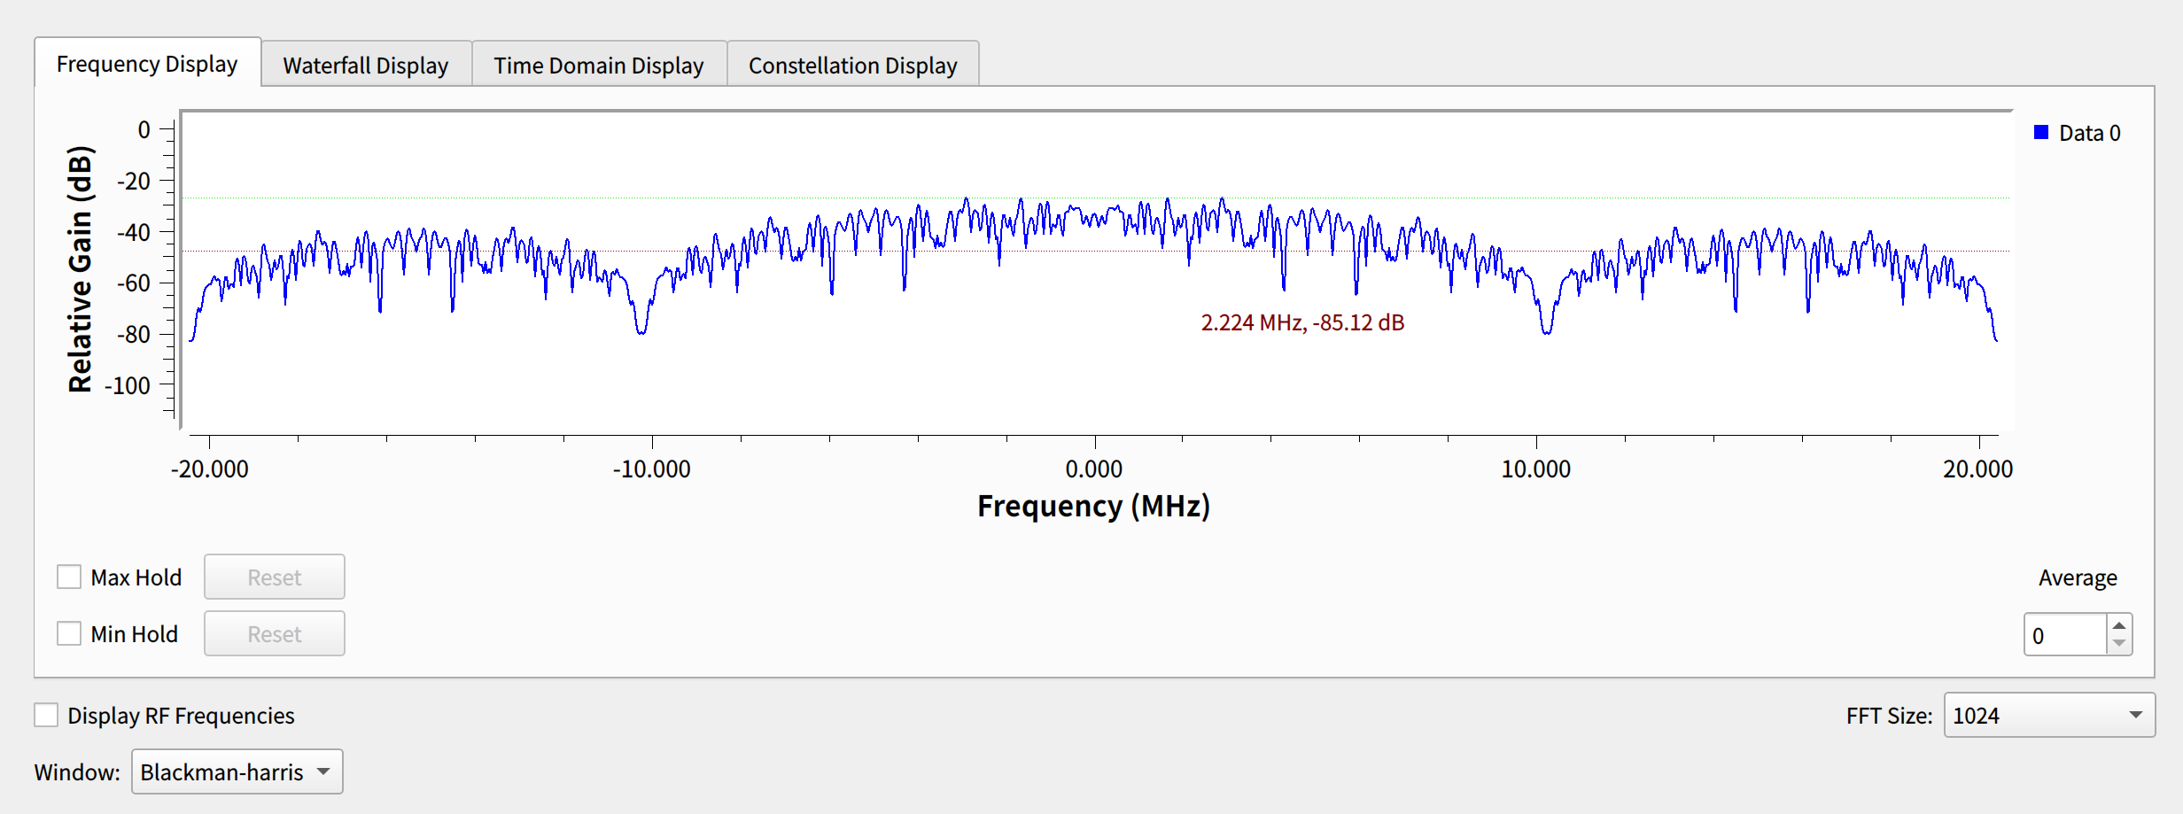Click the Frequency Display tab

point(147,64)
